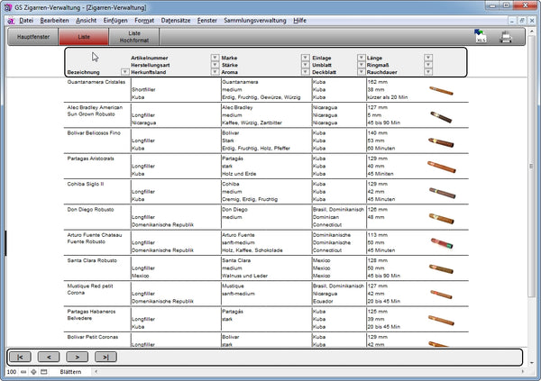Open the Ringmaß column dropdown
Viewport: 541px width, 381px height.
click(427, 65)
